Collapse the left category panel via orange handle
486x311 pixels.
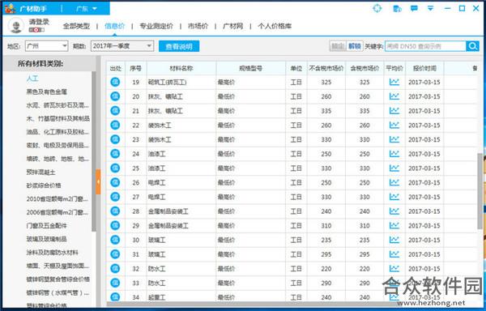(x=98, y=182)
